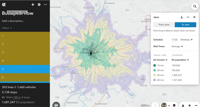This screenshot has width=200, height=107.
Task: Select line row 1
Action: (x=25, y=36)
